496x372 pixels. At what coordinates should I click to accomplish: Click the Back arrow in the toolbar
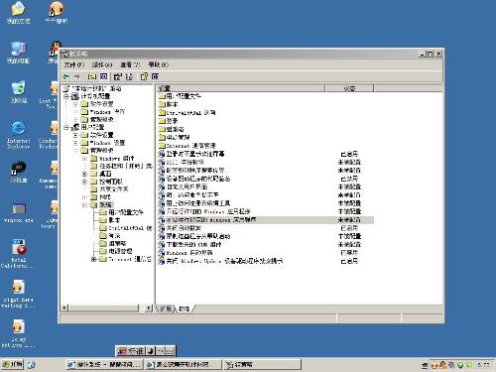(66, 76)
